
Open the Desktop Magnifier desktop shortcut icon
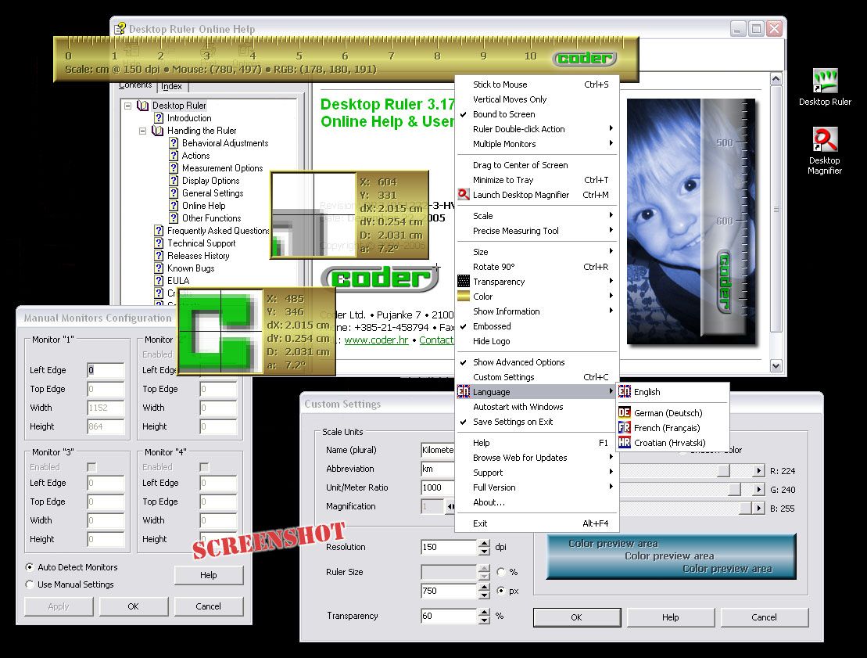tap(825, 139)
